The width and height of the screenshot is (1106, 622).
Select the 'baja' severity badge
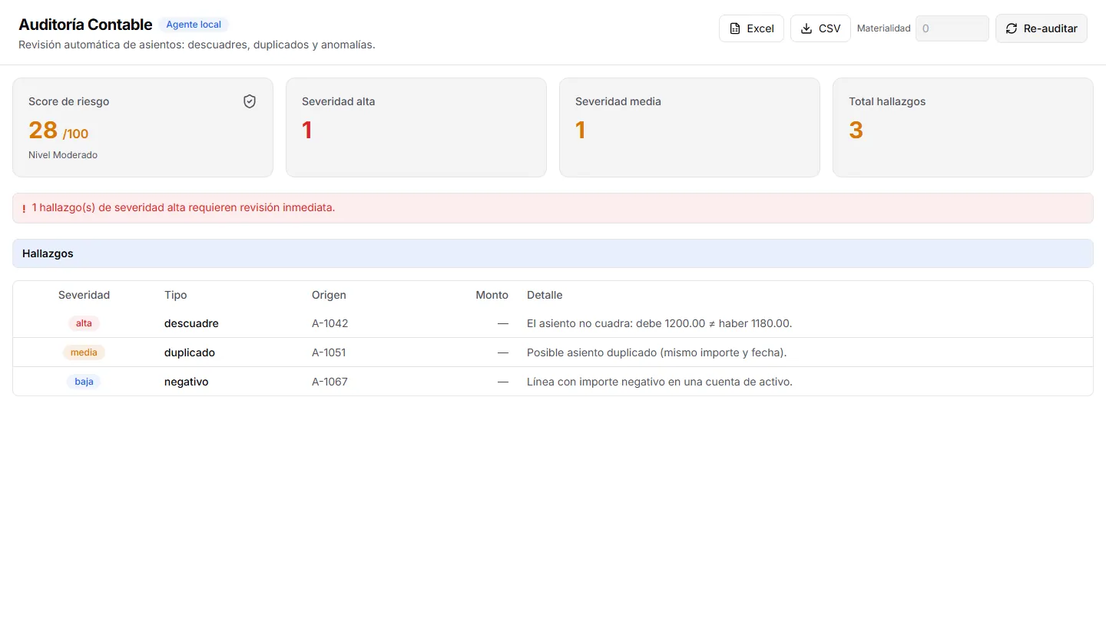coord(84,382)
